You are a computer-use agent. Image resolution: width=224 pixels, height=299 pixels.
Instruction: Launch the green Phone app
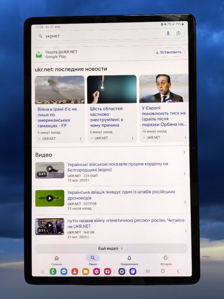[53, 271]
